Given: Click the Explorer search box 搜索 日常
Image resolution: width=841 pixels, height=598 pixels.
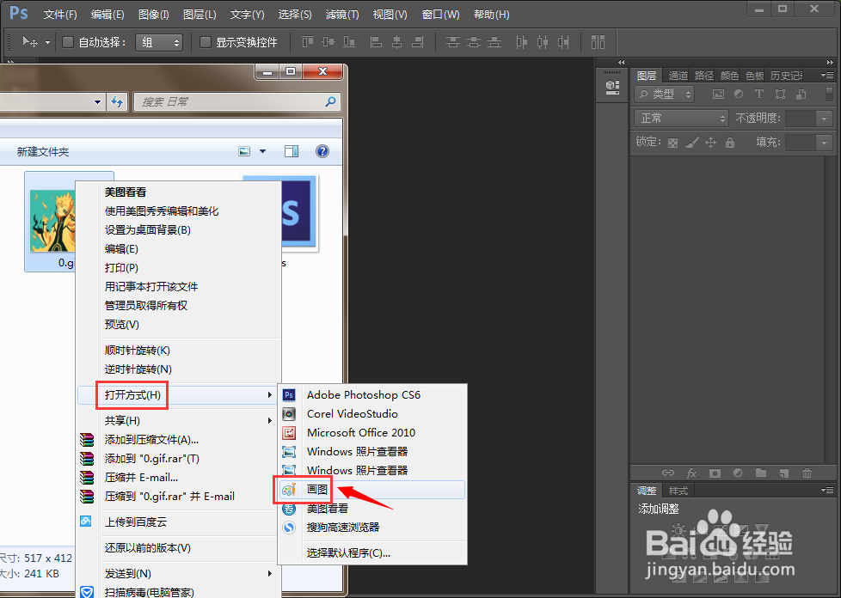Looking at the screenshot, I should [x=236, y=101].
